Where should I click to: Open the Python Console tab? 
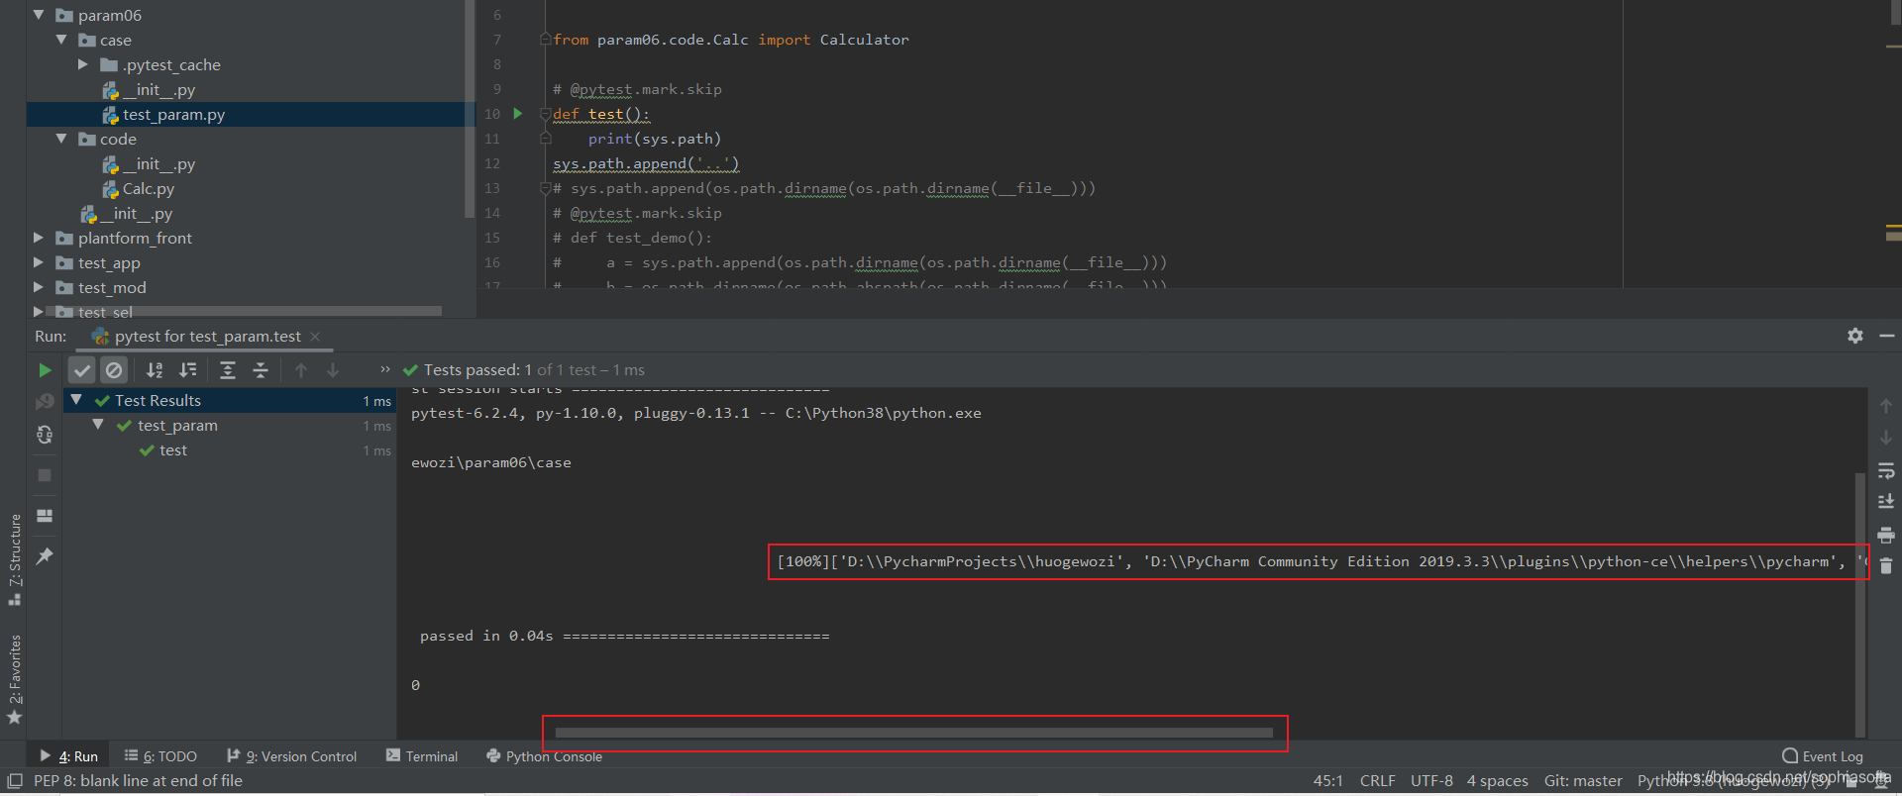tap(544, 756)
